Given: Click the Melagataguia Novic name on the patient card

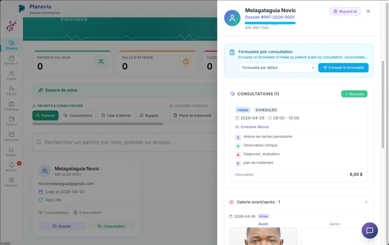Looking at the screenshot, I should tap(77, 169).
